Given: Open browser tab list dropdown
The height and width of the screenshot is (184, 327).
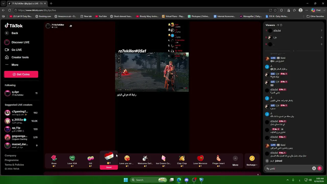Looking at the screenshot, I should point(3,4).
